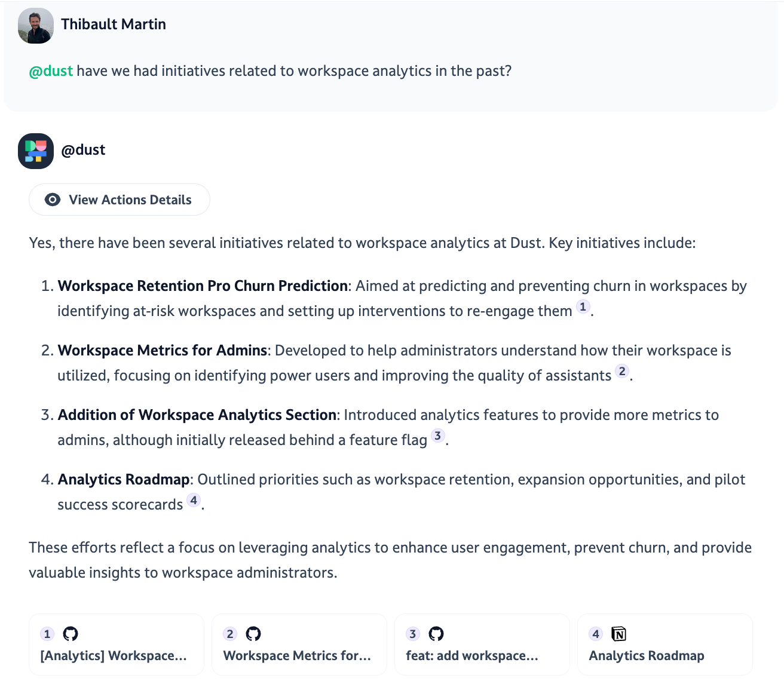The width and height of the screenshot is (784, 681).
Task: Click citation marker 4 after success scorecards
Action: pos(194,501)
